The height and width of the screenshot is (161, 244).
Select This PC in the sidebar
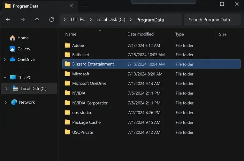(x=25, y=77)
